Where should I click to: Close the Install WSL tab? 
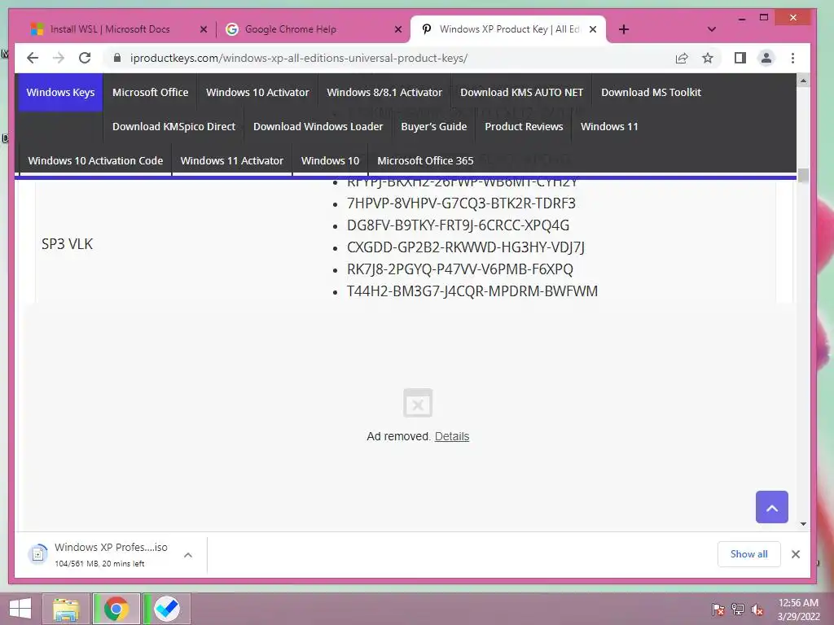(x=203, y=30)
